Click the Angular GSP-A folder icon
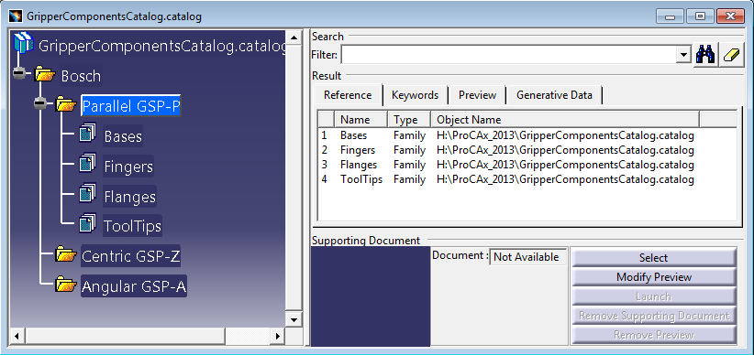Screen dimensions: 754x355 pos(66,285)
